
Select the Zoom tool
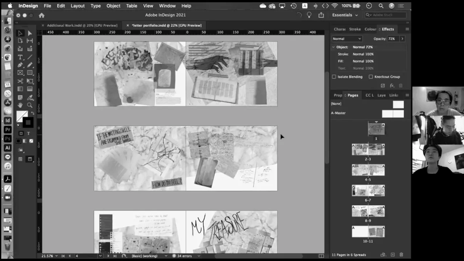click(30, 105)
